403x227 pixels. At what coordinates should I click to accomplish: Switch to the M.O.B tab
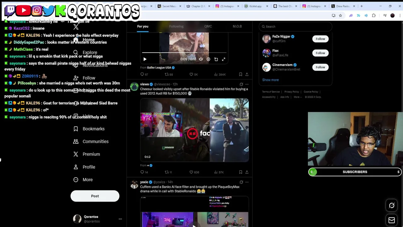point(237,26)
